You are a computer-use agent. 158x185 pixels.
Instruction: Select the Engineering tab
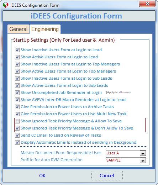pos(45,29)
